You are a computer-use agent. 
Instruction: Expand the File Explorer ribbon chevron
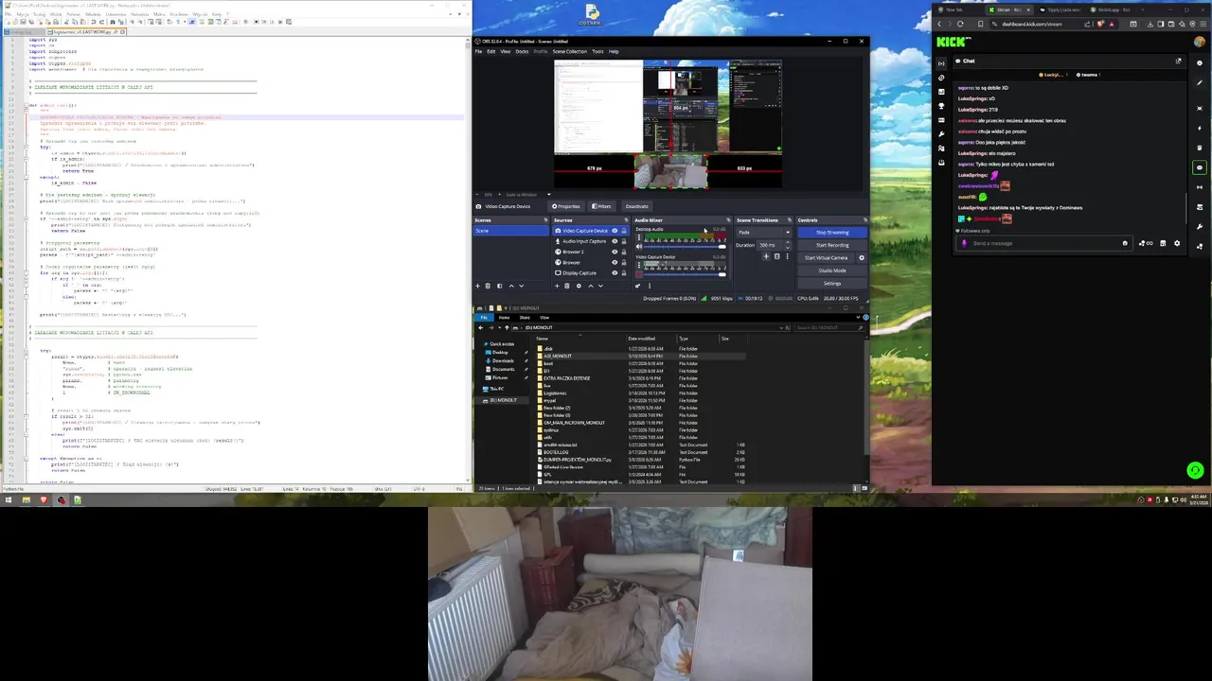point(858,317)
